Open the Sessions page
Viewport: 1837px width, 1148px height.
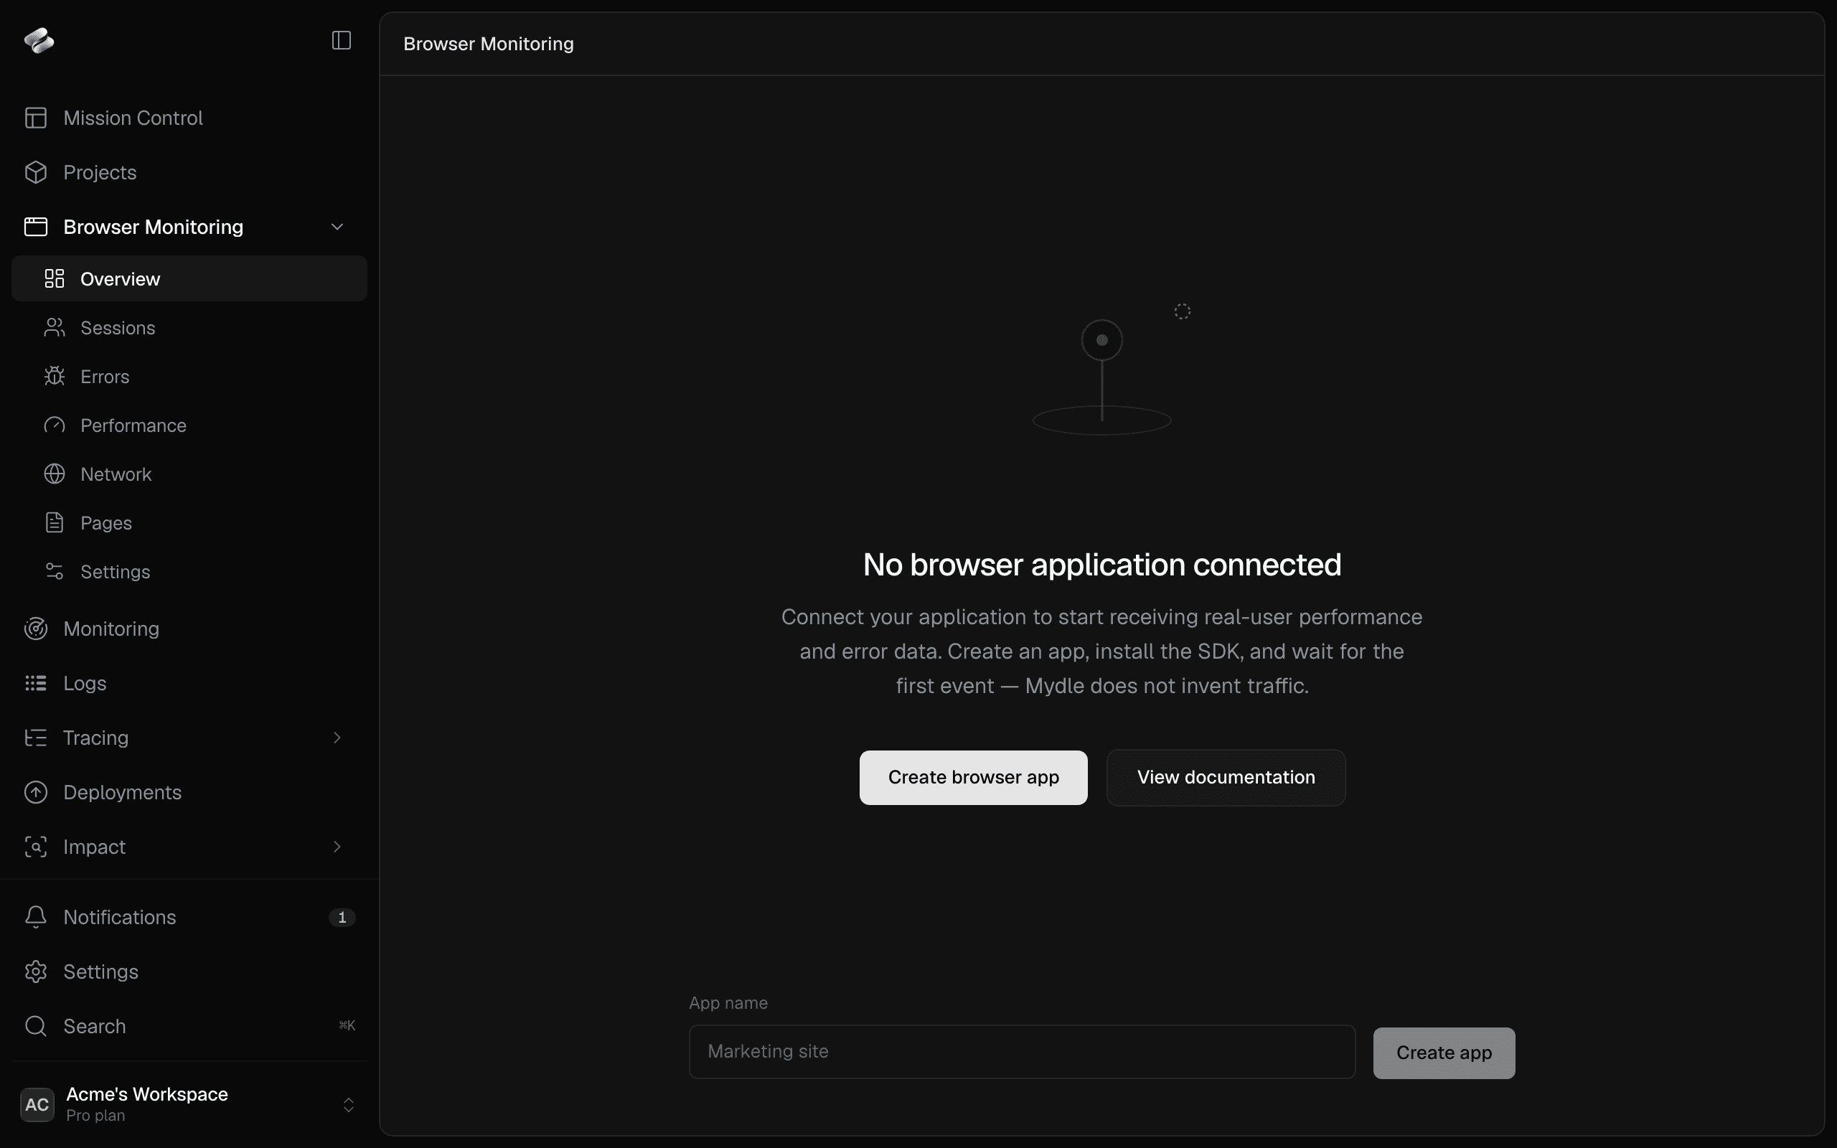point(189,327)
